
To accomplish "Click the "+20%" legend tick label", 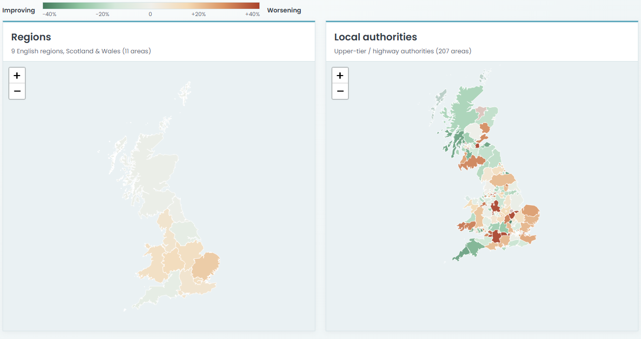I will tap(198, 14).
